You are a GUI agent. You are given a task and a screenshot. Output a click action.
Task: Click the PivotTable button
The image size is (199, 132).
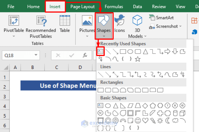pos(14,26)
